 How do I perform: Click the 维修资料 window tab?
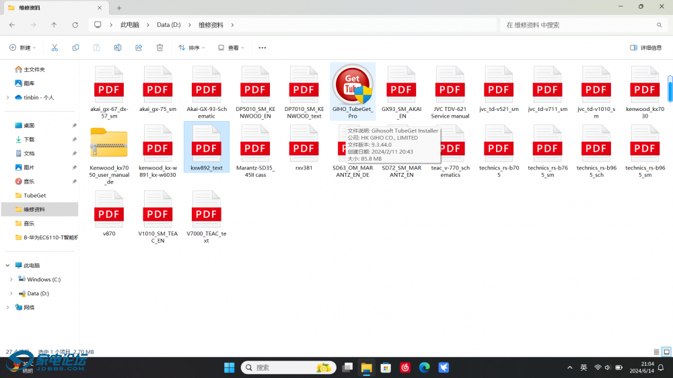point(56,7)
